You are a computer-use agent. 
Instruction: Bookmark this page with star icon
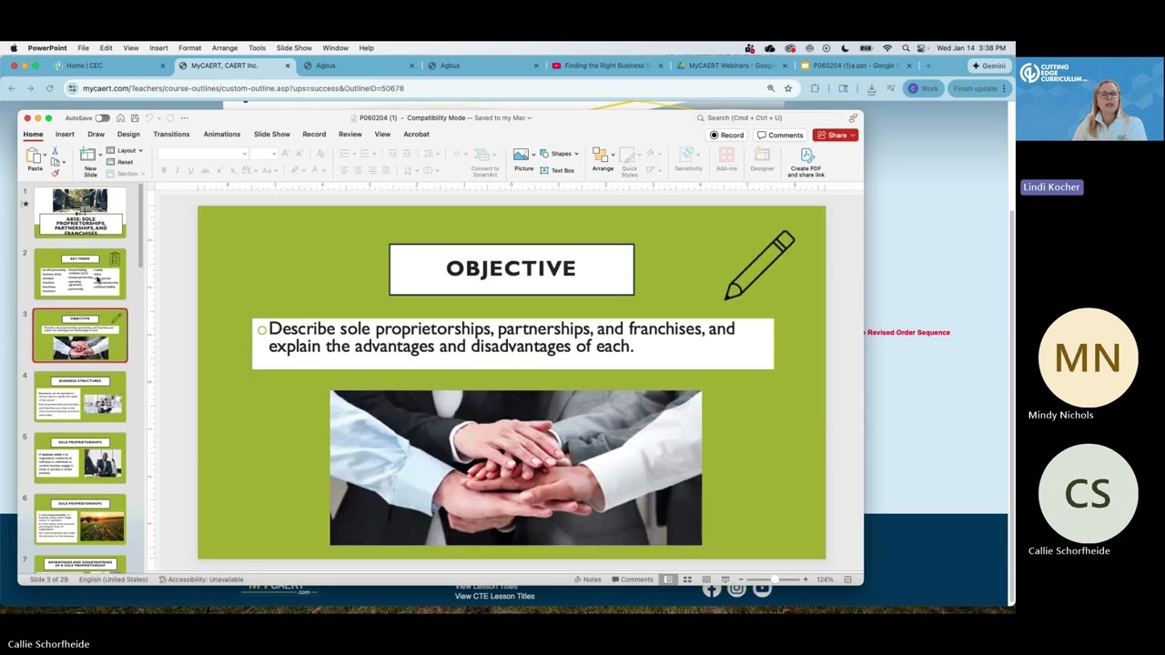tap(788, 88)
